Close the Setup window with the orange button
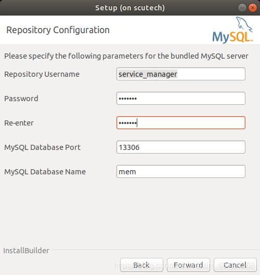 point(253,8)
